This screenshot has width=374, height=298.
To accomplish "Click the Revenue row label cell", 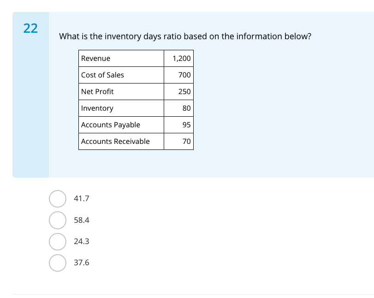I will pos(121,59).
